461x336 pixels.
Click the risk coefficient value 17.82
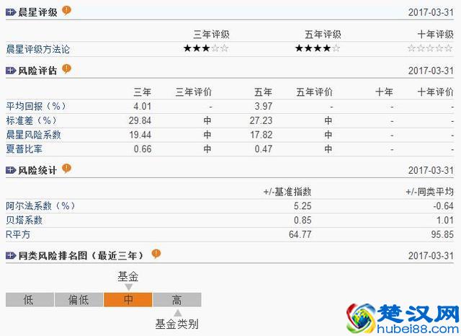click(261, 135)
